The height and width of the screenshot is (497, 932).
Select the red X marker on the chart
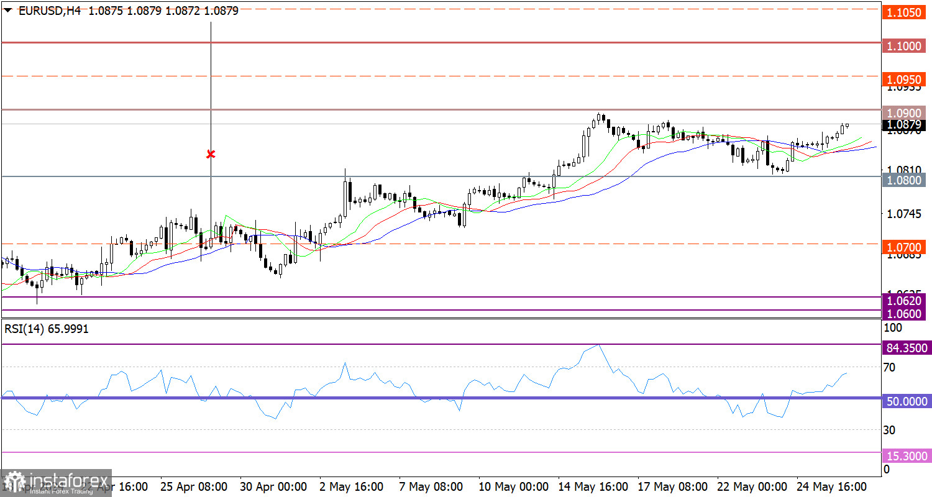pyautogui.click(x=211, y=153)
